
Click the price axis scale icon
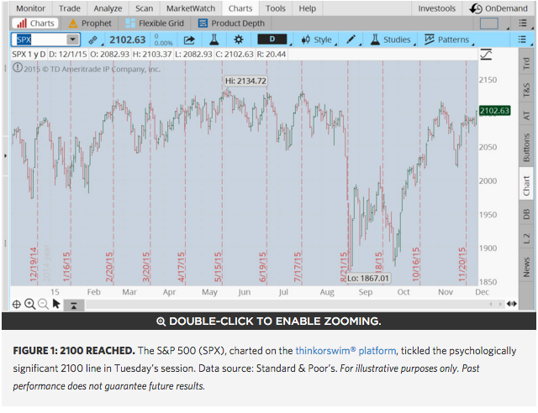click(486, 55)
